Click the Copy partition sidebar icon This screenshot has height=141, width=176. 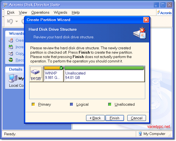click(11, 53)
